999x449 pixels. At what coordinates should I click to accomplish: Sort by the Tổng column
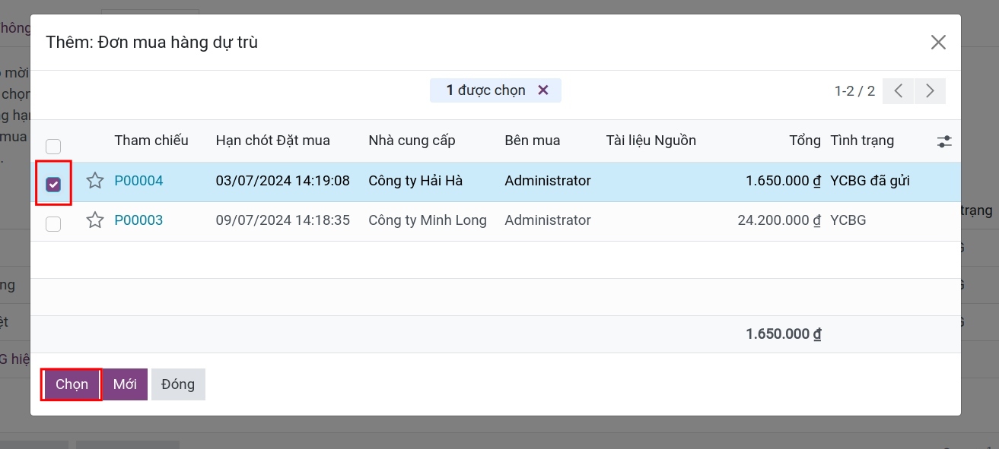click(x=804, y=141)
